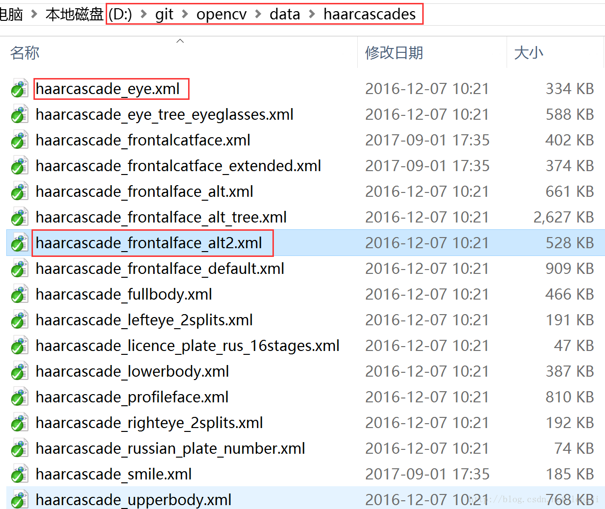Screen dimensions: 605x509
Task: Expand the chevron after data breadcrumb
Action: pos(312,14)
